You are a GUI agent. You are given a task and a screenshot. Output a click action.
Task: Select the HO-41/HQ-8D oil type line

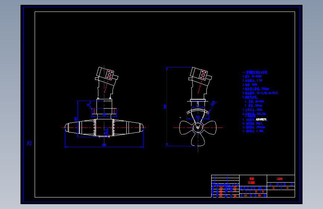click(260, 93)
